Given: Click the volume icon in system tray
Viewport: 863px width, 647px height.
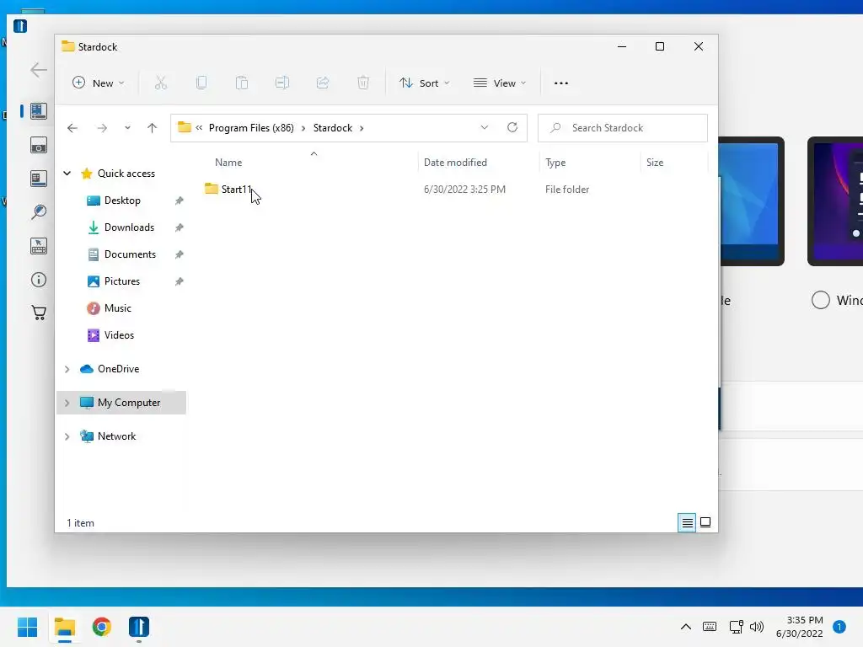Looking at the screenshot, I should pos(757,627).
